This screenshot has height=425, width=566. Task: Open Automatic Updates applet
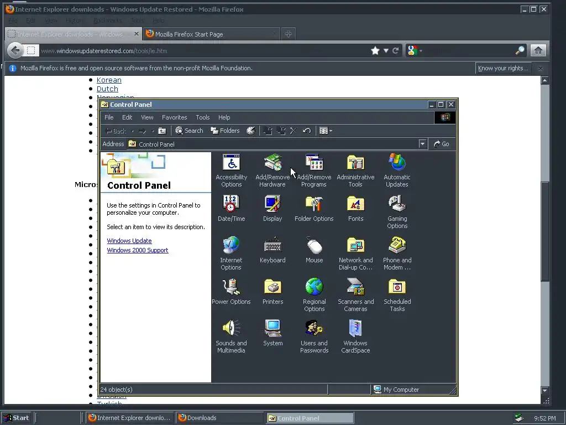pyautogui.click(x=397, y=170)
